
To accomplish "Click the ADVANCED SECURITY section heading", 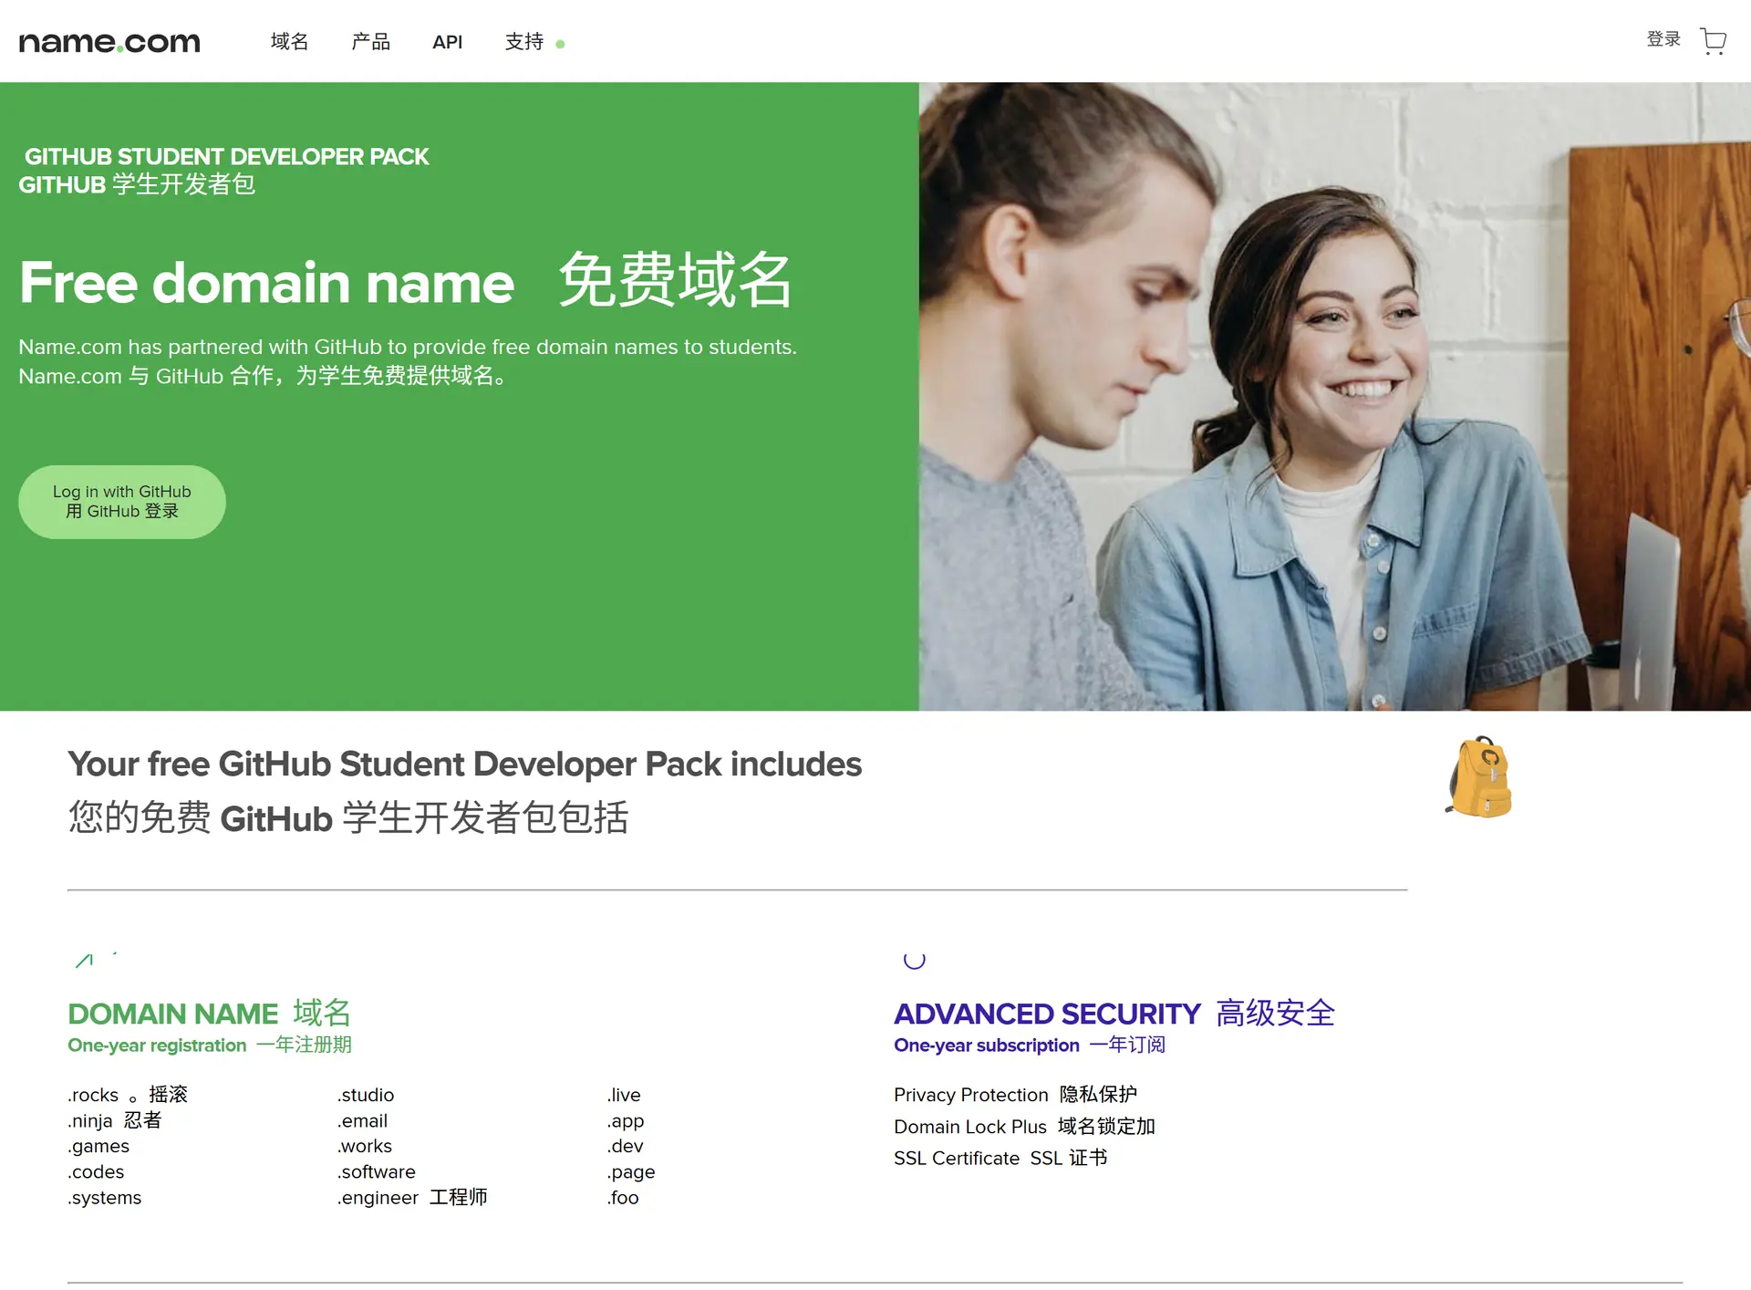I will (x=1047, y=1014).
